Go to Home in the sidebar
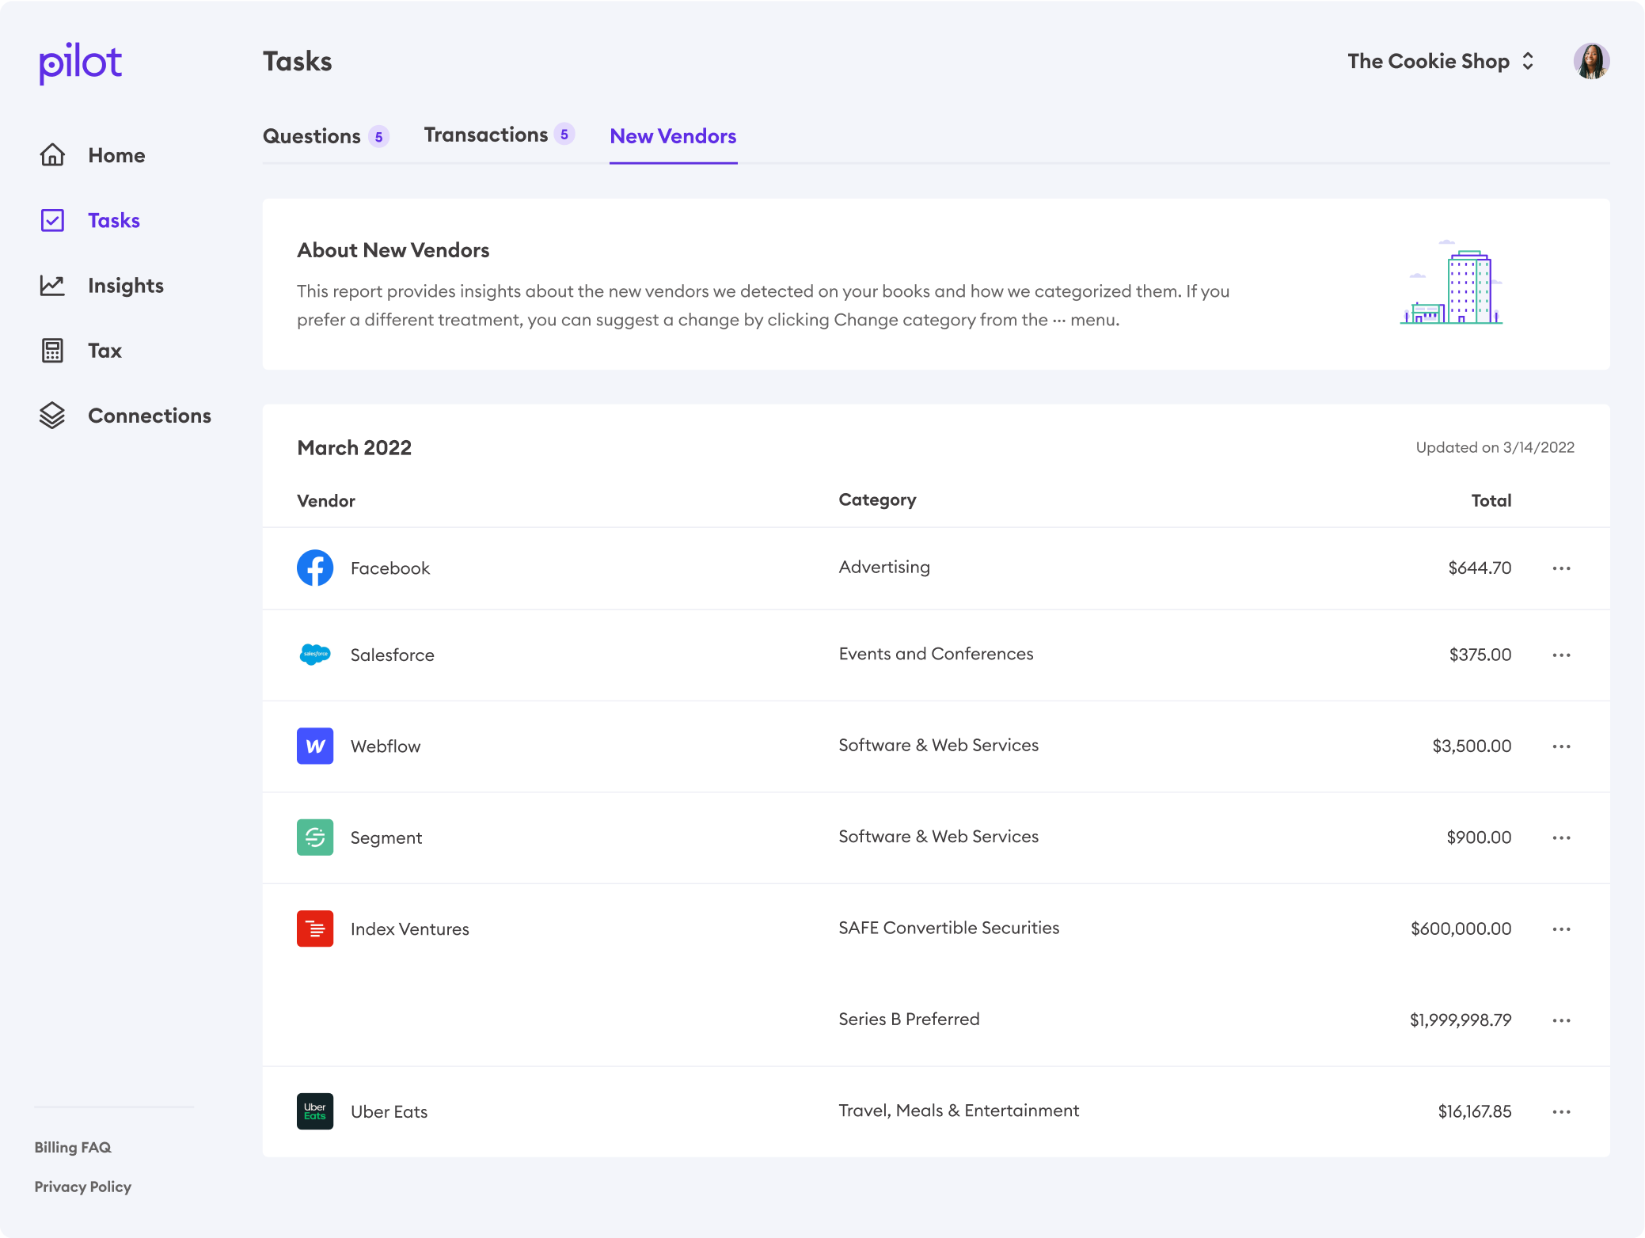This screenshot has height=1238, width=1645. tap(116, 155)
